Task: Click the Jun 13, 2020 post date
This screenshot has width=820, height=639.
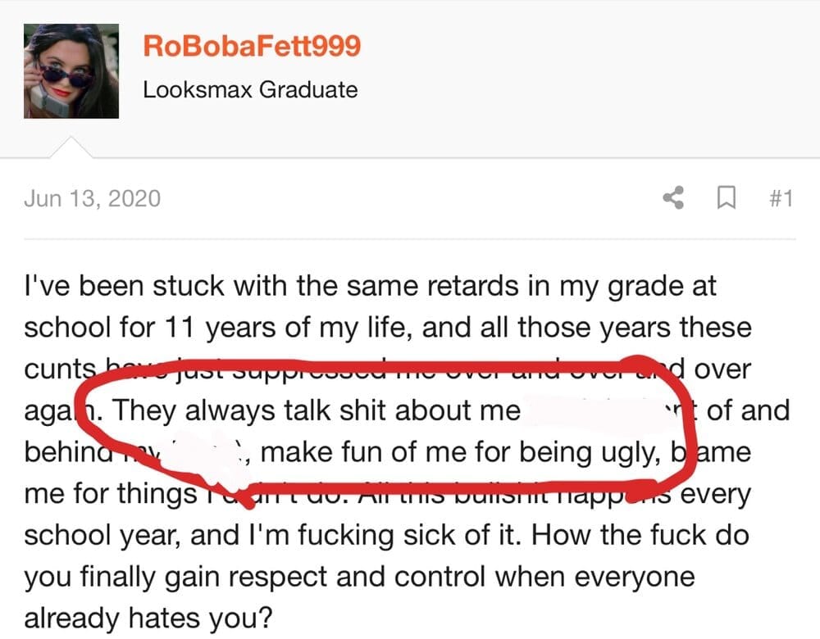Action: click(x=92, y=198)
